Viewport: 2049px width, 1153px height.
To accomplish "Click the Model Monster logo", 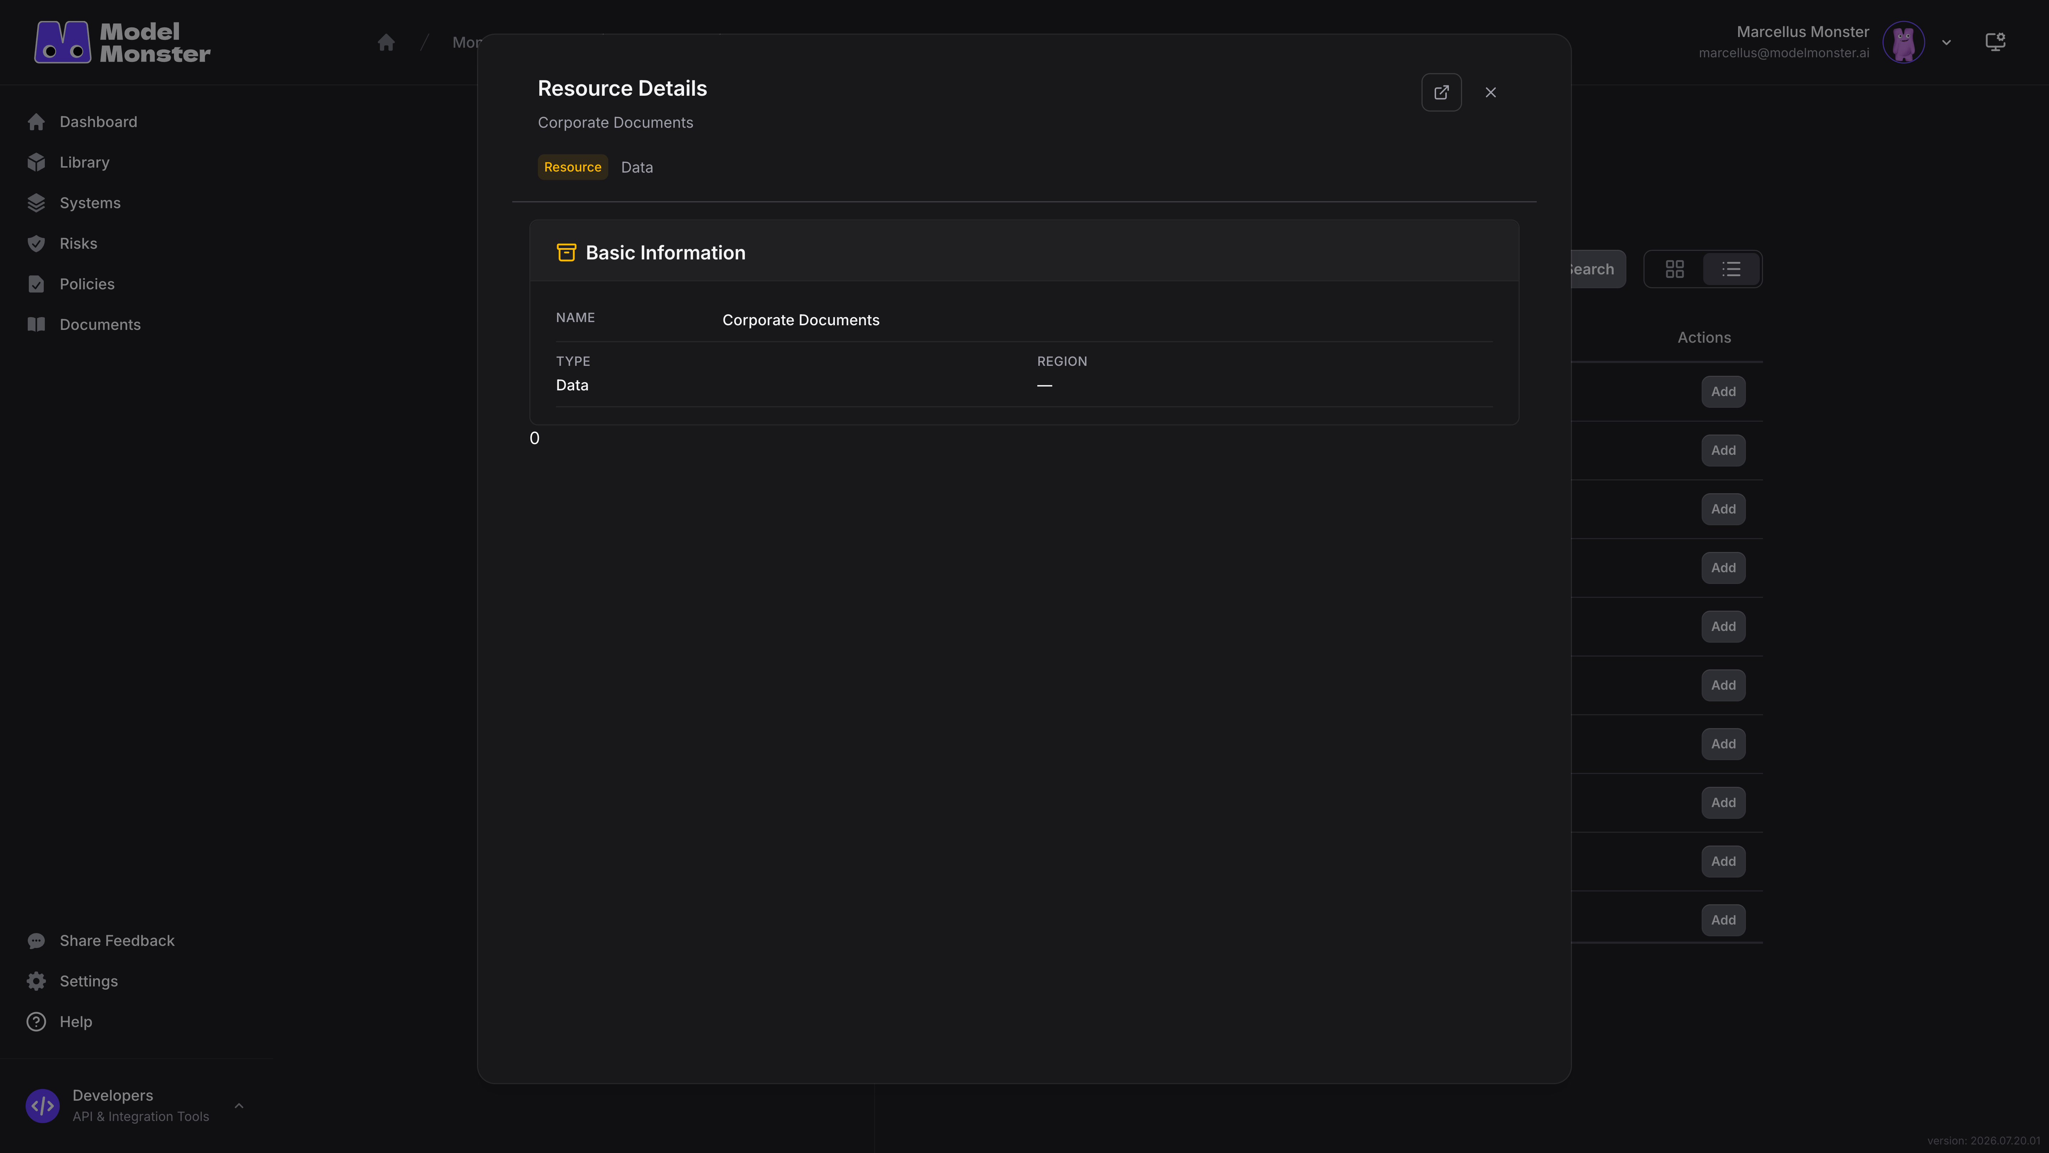I will pyautogui.click(x=122, y=42).
